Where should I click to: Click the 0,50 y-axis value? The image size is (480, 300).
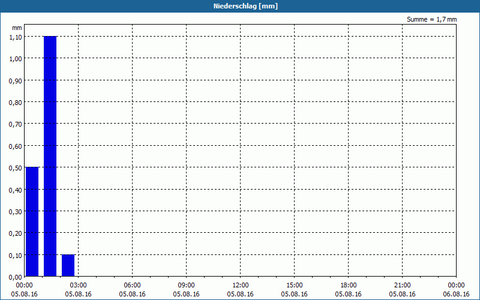pyautogui.click(x=16, y=168)
